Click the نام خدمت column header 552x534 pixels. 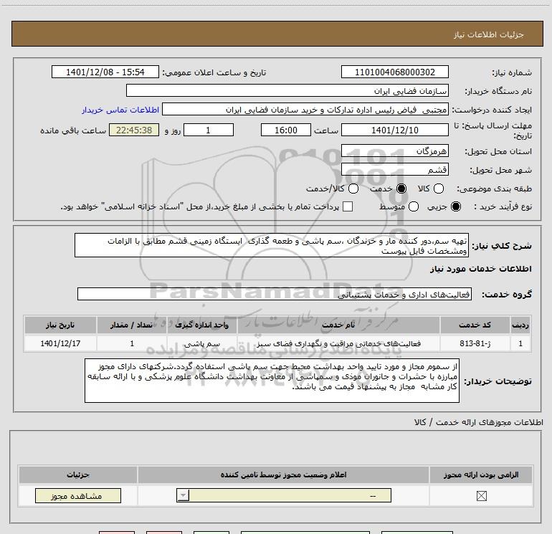[x=338, y=325]
